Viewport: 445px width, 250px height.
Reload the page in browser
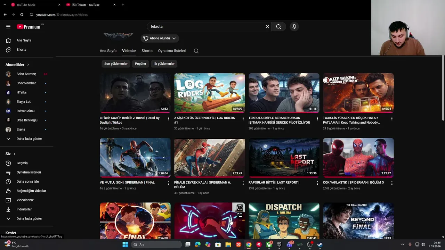click(x=22, y=15)
